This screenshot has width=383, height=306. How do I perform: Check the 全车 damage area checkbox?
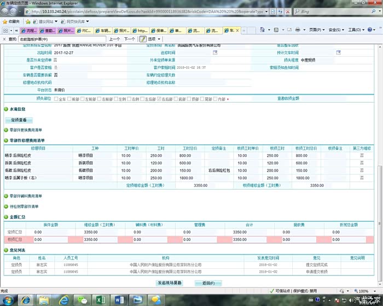(56, 99)
